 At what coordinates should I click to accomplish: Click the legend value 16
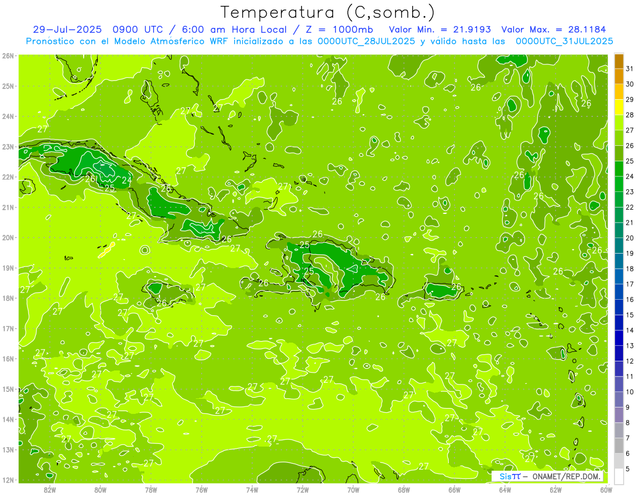[630, 299]
